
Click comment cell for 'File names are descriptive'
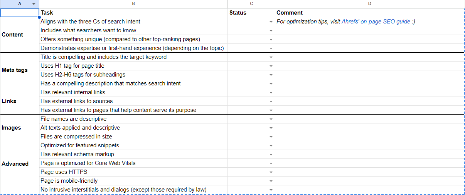(369, 119)
